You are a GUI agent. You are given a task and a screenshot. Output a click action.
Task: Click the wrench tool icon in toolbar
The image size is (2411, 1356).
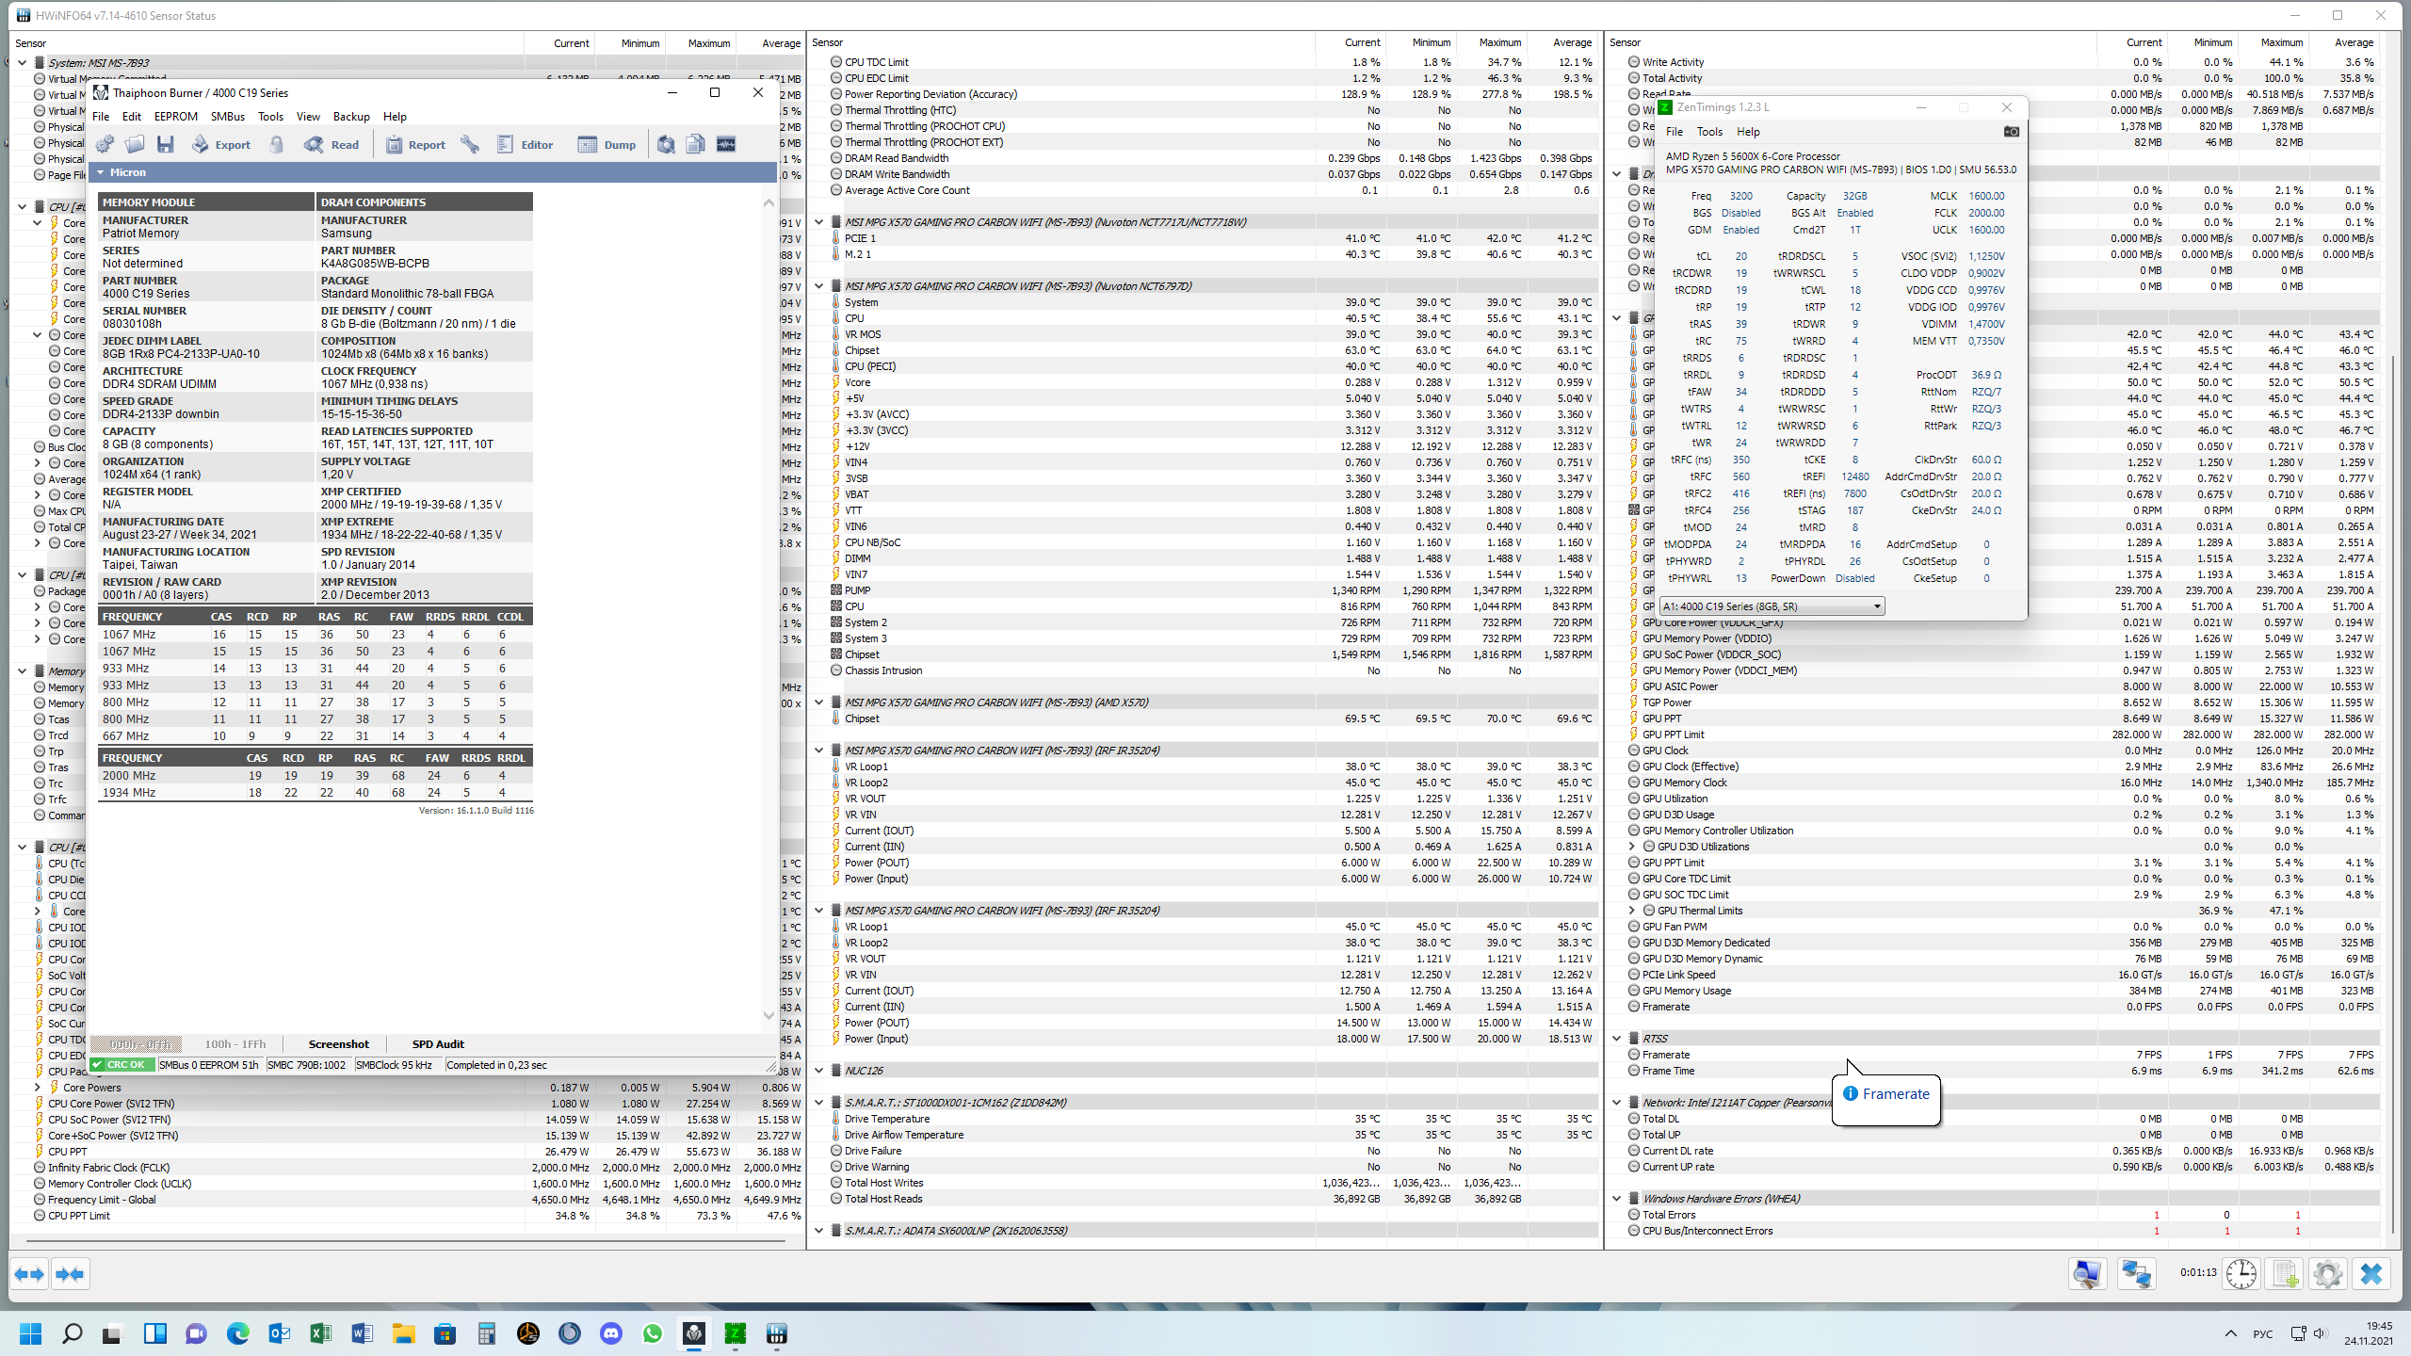pos(470,145)
